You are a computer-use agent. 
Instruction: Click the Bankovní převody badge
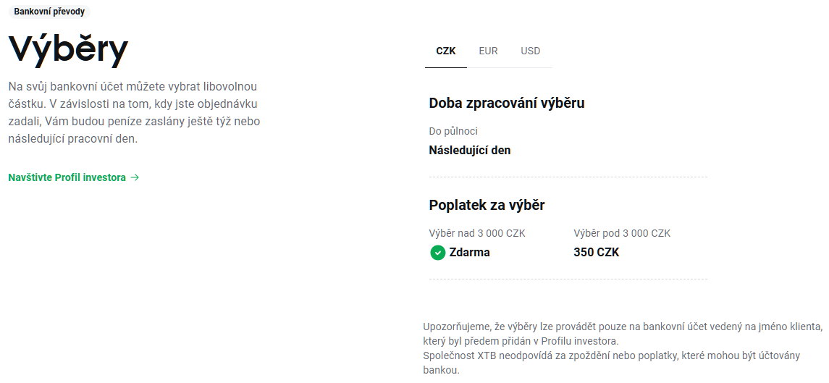[49, 12]
